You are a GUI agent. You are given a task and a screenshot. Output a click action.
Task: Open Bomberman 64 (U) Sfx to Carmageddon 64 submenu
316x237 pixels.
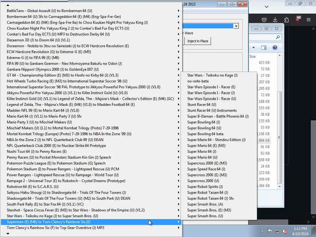coord(91,17)
